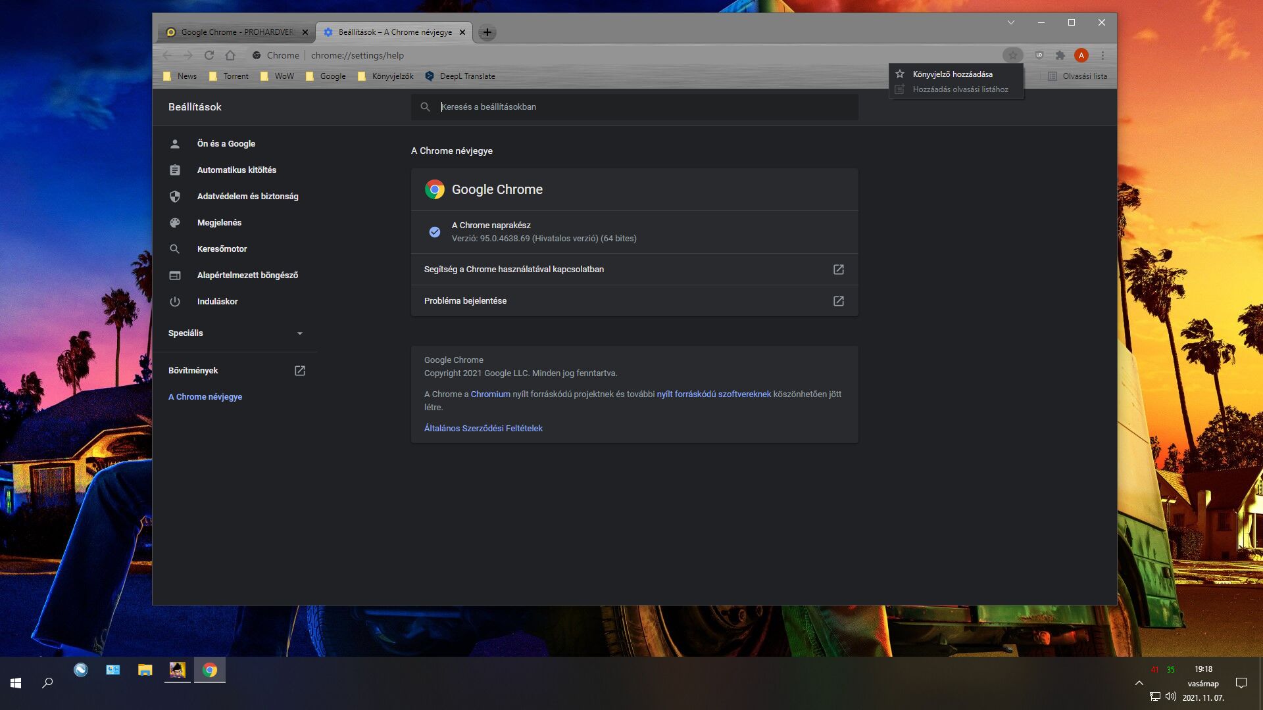Click the Megjelenés palette icon in sidebar
The width and height of the screenshot is (1263, 710).
pyautogui.click(x=175, y=223)
